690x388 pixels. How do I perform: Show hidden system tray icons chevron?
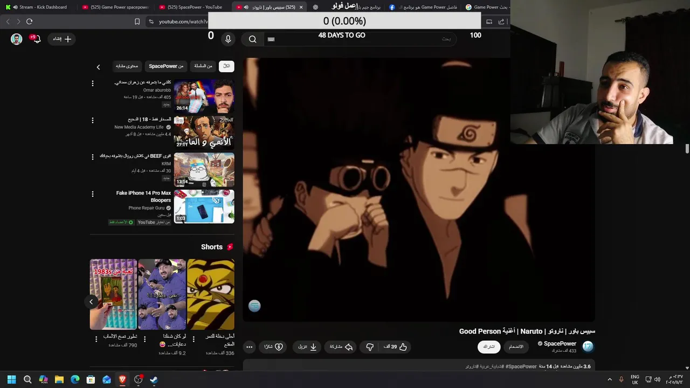coord(610,379)
